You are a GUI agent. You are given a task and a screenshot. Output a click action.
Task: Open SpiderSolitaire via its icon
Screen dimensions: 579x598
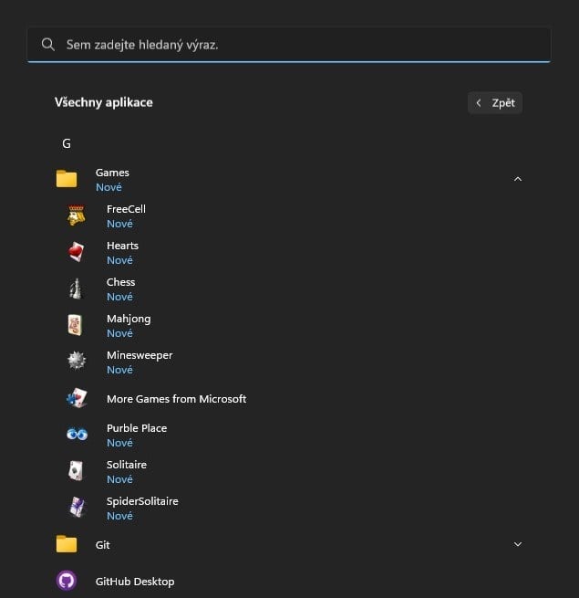(x=77, y=508)
